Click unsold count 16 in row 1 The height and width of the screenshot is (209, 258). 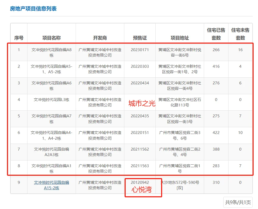coord(240,50)
